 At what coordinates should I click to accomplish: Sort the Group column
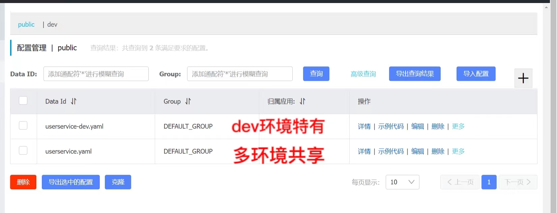[188, 101]
